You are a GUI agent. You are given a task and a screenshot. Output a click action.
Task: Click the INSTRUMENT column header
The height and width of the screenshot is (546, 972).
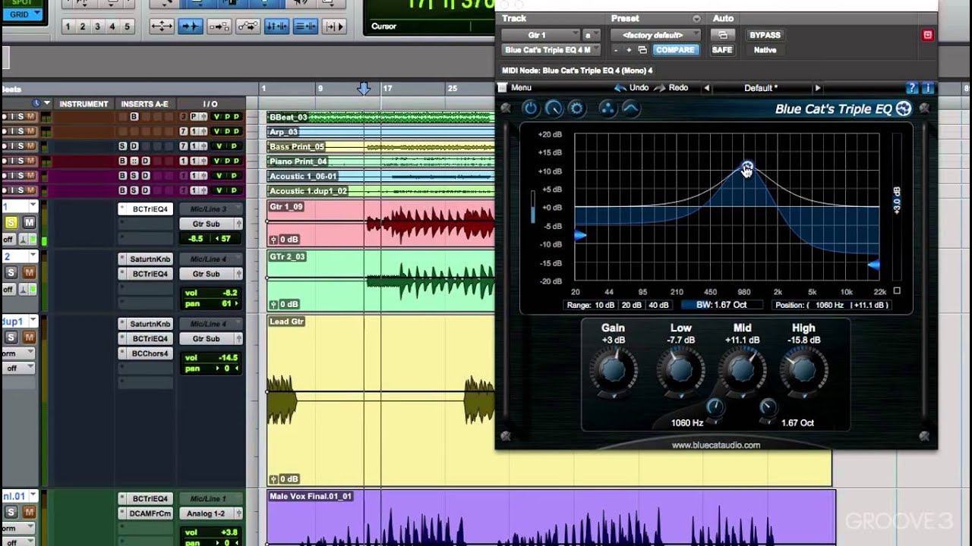(84, 104)
